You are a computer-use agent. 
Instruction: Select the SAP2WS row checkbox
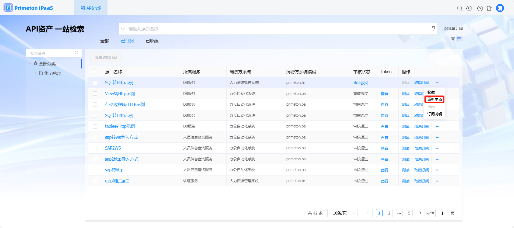click(95, 148)
